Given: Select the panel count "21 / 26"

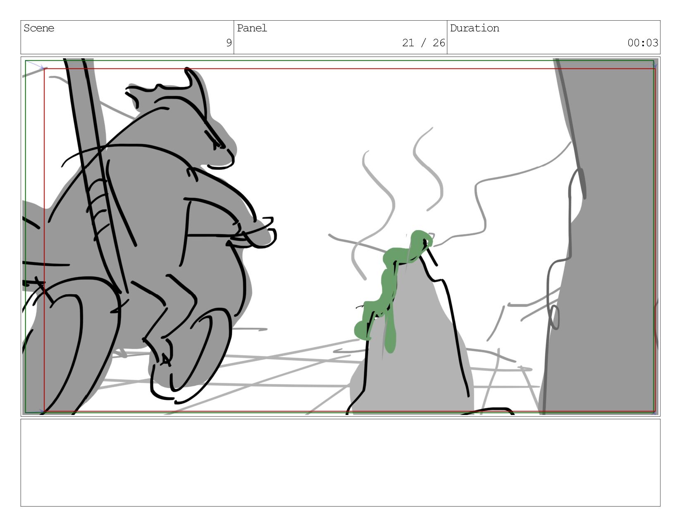Looking at the screenshot, I should pos(424,43).
